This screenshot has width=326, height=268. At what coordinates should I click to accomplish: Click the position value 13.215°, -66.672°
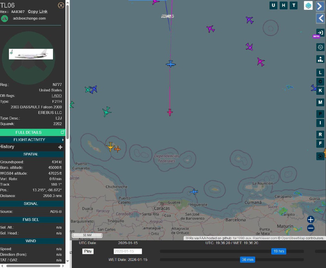(47, 190)
